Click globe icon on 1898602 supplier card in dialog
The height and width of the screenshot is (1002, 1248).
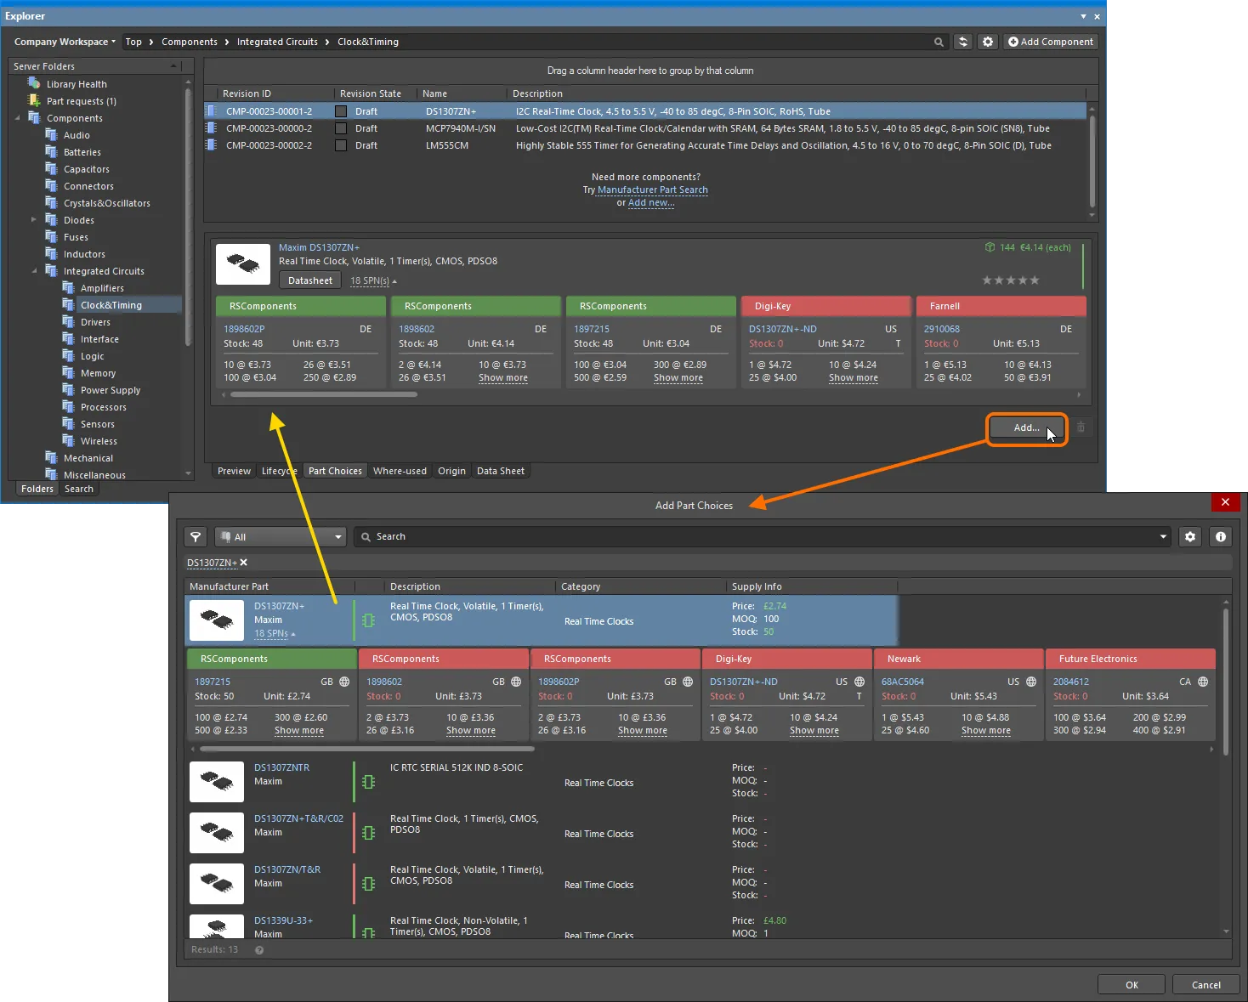coord(516,682)
